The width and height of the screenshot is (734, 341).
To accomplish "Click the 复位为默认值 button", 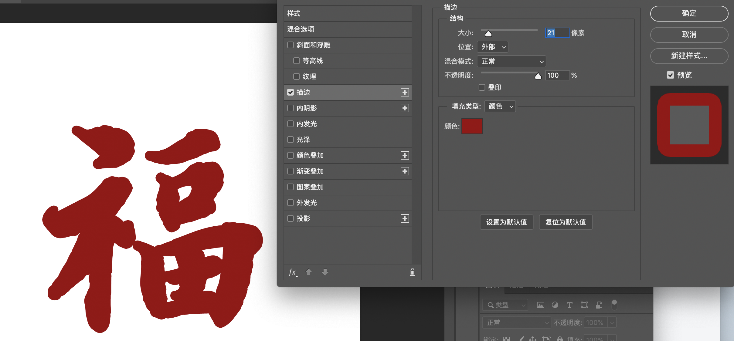I will coord(565,222).
